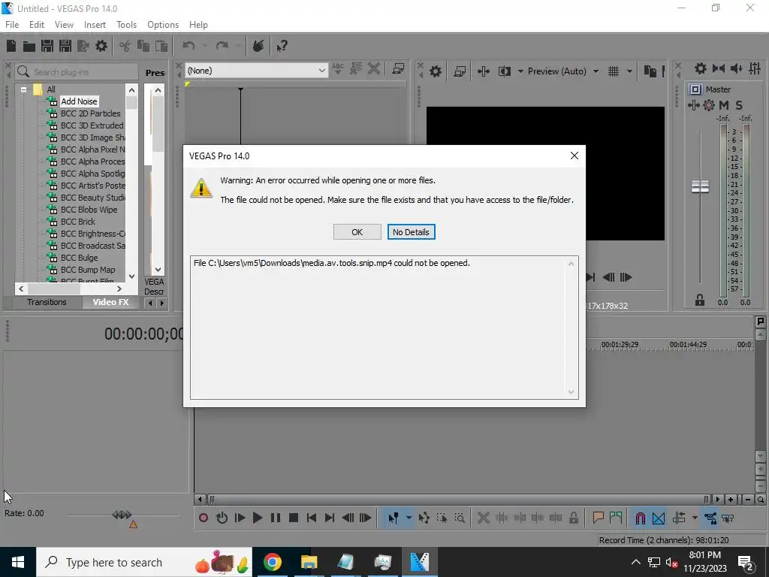
Task: Click the open folder icon in toolbar
Action: pos(29,46)
